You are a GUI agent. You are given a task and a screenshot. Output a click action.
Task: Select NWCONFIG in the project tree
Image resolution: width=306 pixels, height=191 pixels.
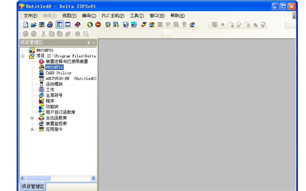tap(45, 50)
